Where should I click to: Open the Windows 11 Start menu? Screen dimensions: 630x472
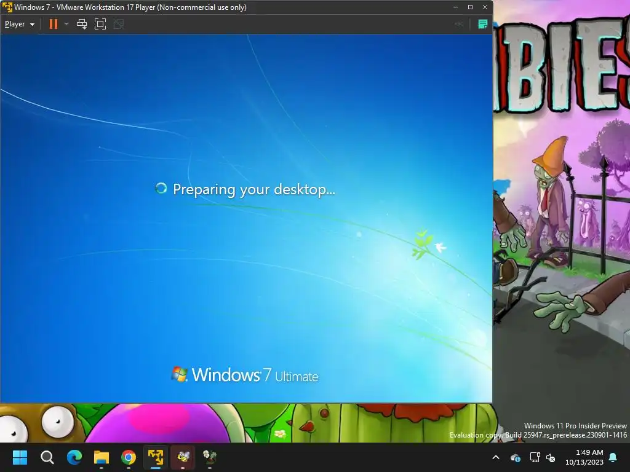click(x=20, y=457)
